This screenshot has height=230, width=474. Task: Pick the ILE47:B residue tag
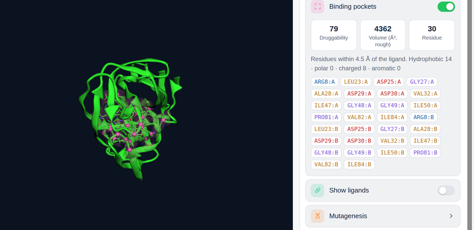[425, 141]
